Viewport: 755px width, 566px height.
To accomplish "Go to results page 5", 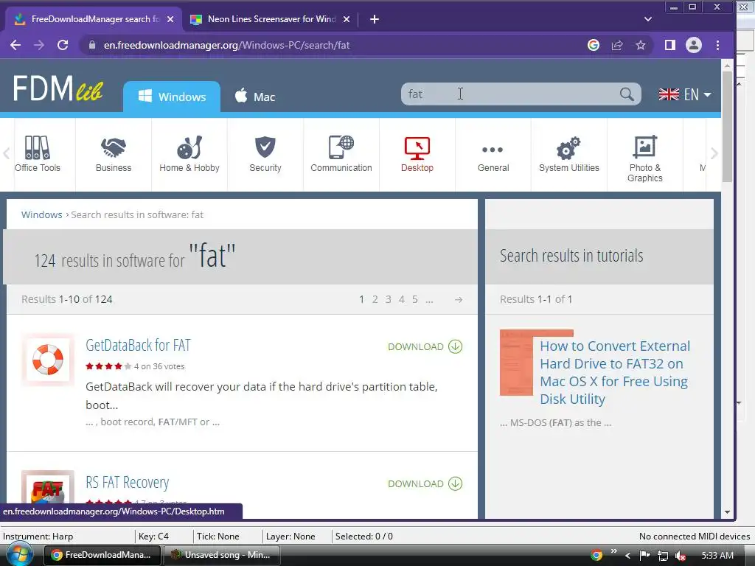I will pyautogui.click(x=414, y=299).
